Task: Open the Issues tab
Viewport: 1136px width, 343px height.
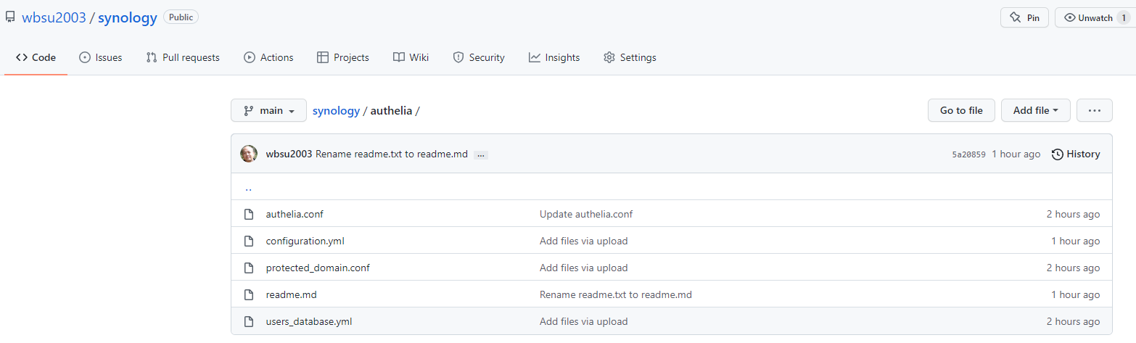Action: [x=101, y=57]
